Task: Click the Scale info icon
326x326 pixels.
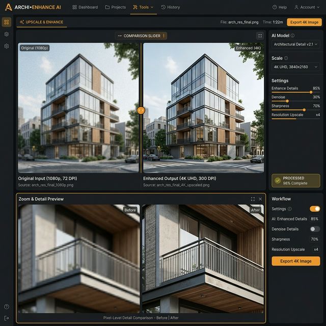Action: [286, 58]
